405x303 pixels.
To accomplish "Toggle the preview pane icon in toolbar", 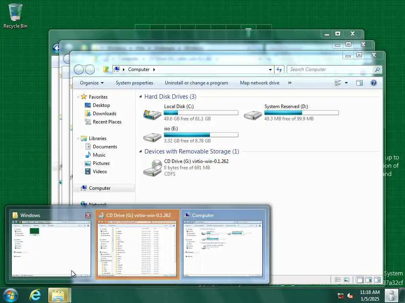I will point(359,83).
